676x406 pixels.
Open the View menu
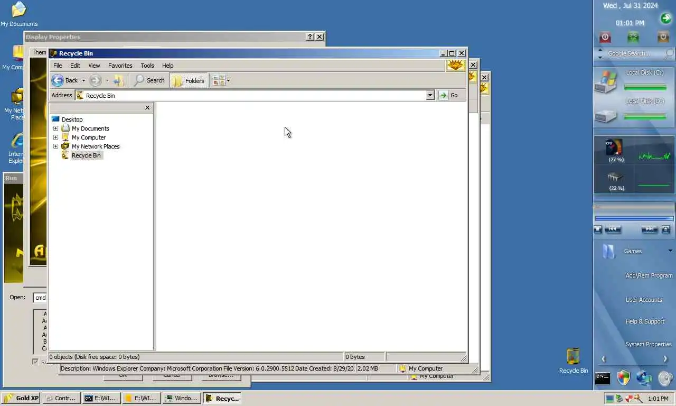(94, 66)
